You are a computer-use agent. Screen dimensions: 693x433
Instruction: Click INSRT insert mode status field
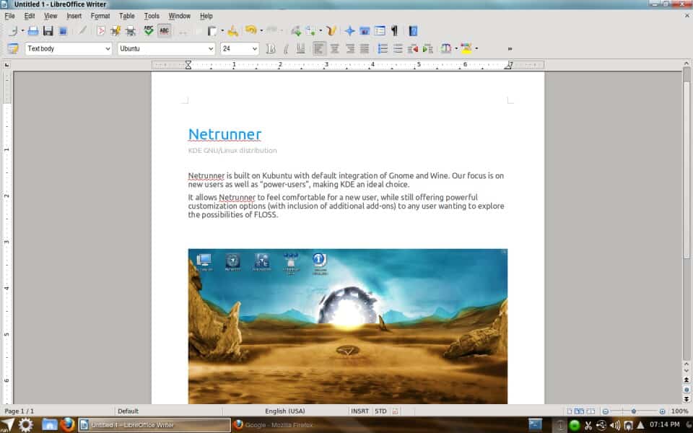tap(359, 411)
